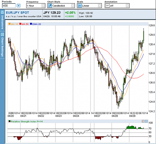156x144 pixels.
Task: Click the candlestick icon in Chart Style
Action: 50,6
